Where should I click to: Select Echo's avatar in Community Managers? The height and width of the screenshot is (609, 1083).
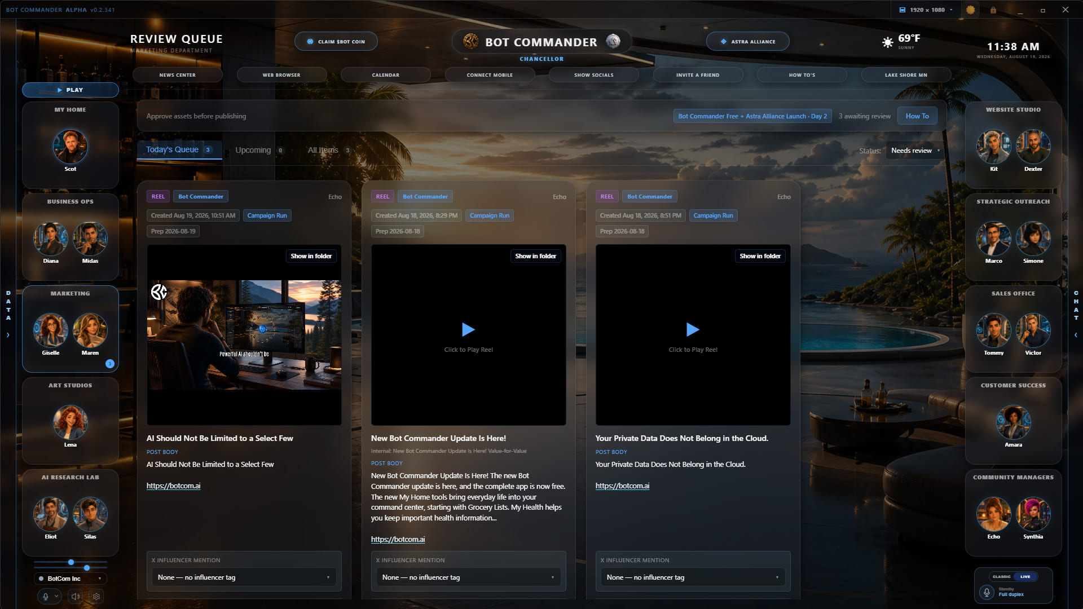click(994, 514)
